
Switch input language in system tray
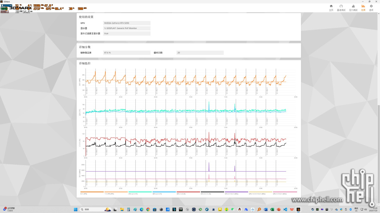coord(356,210)
